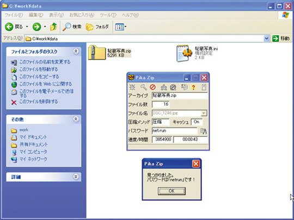Click the red X delete file icon
Screen dimensions: 294x220
point(14,102)
